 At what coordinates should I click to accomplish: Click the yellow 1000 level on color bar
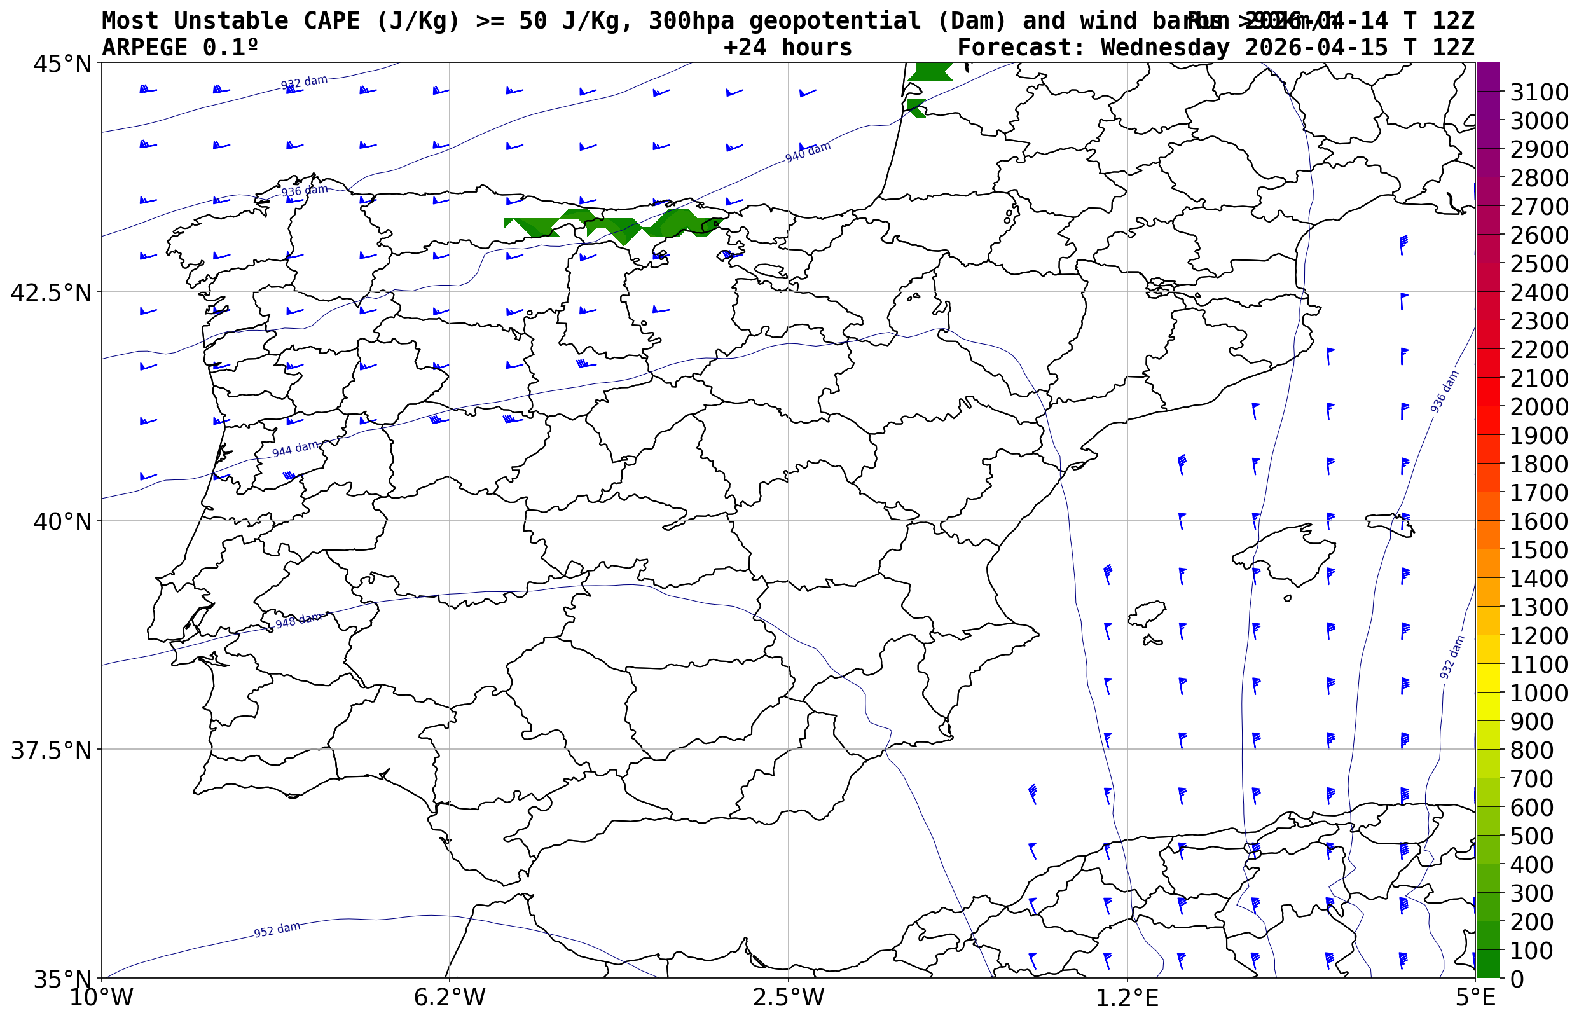coord(1487,692)
